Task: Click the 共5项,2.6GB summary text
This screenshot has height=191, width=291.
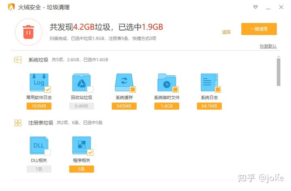Action: click(80, 60)
